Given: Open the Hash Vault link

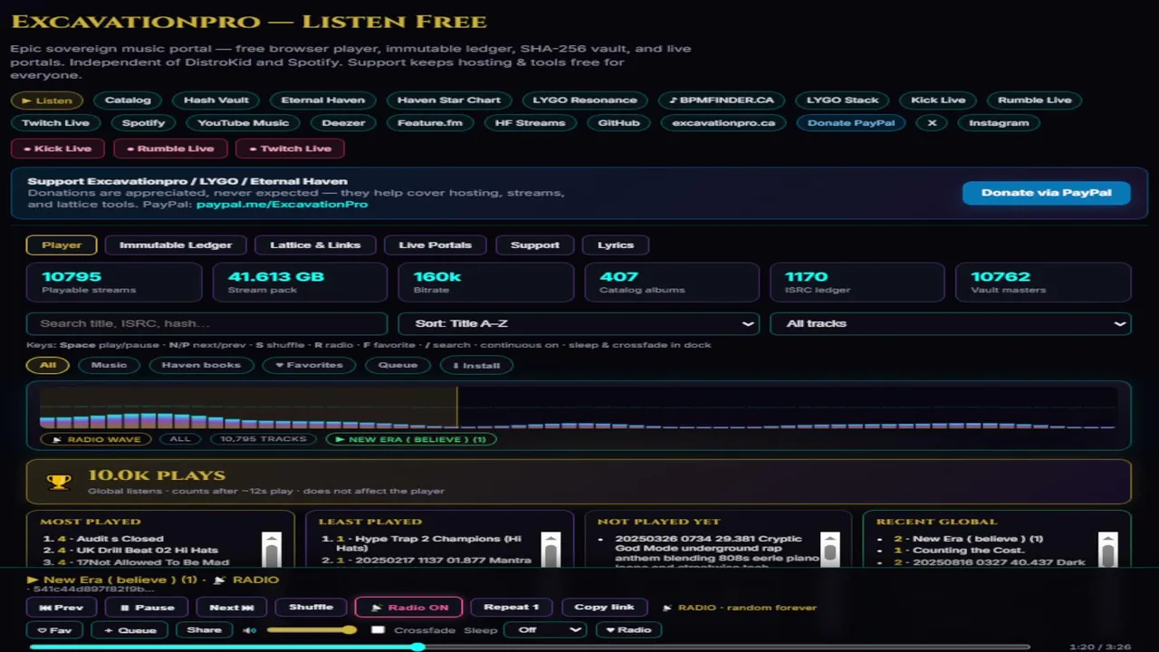Looking at the screenshot, I should point(216,101).
